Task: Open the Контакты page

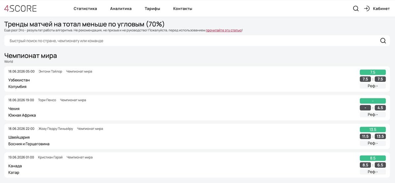Action: pyautogui.click(x=183, y=9)
